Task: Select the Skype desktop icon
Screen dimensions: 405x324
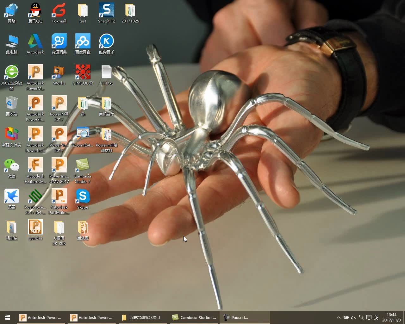Action: pyautogui.click(x=83, y=199)
